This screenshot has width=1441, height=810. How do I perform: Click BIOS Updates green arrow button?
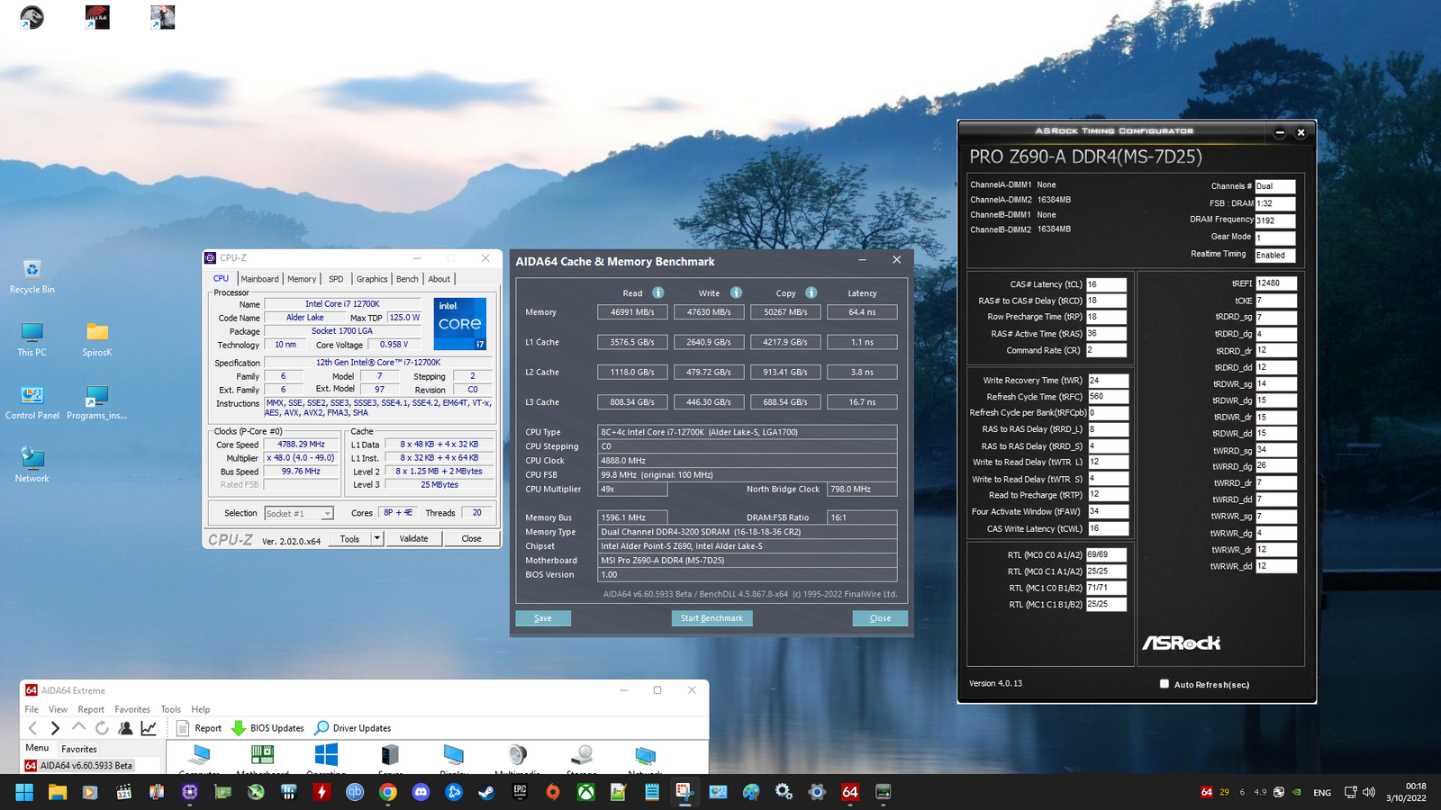click(x=267, y=728)
